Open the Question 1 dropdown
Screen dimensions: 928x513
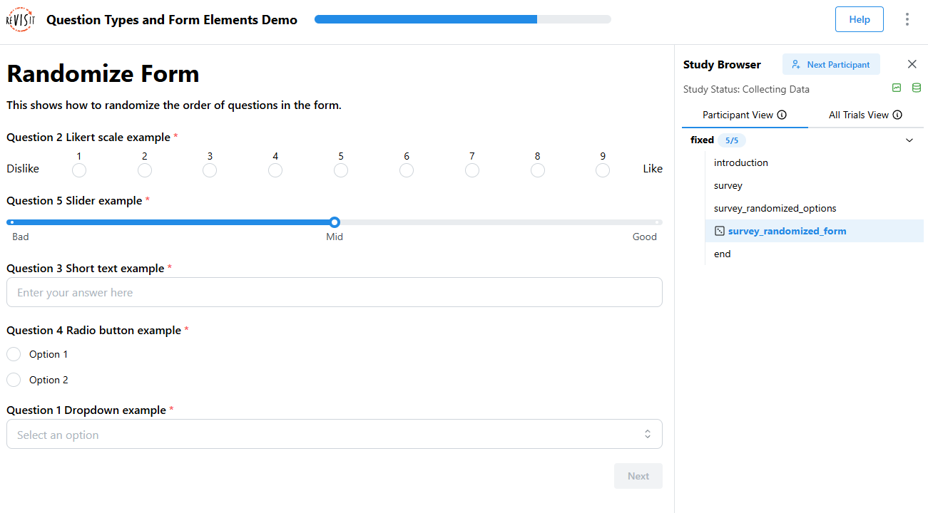click(334, 434)
